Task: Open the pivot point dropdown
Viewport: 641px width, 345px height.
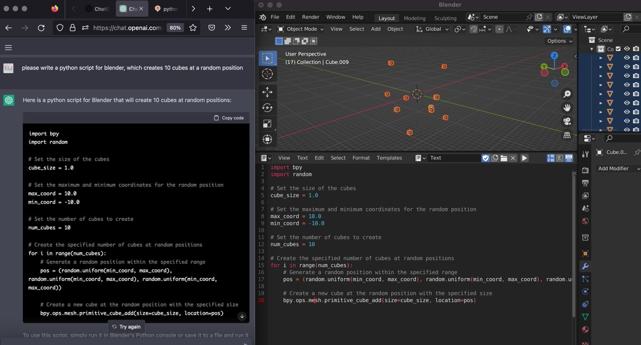Action: tap(459, 29)
